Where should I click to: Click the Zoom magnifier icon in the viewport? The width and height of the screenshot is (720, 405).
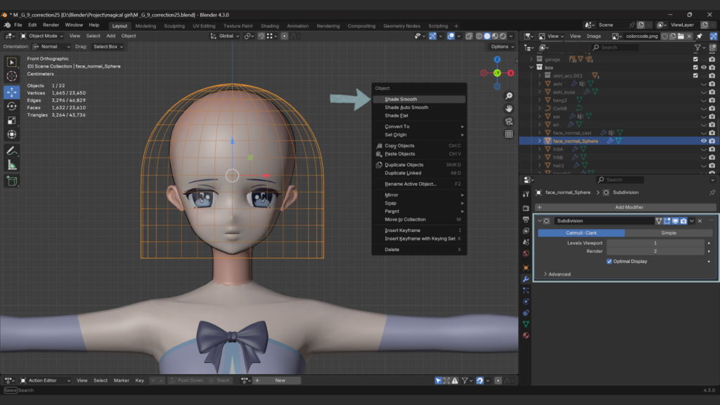coord(508,96)
